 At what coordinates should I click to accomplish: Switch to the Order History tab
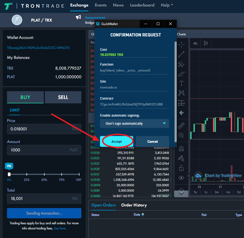coord(134,205)
